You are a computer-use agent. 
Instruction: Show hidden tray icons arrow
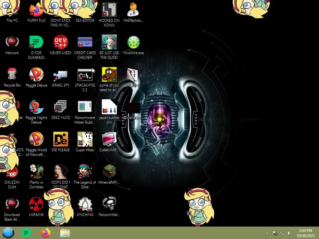click(267, 233)
